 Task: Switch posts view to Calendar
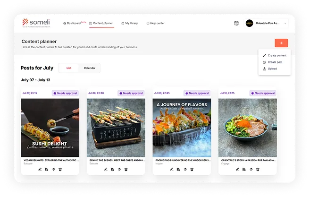point(90,68)
